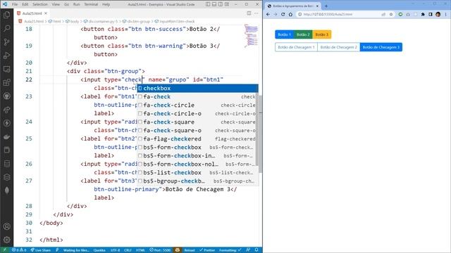Click the editor minimap preview
The width and height of the screenshot is (451, 253).
click(x=251, y=36)
